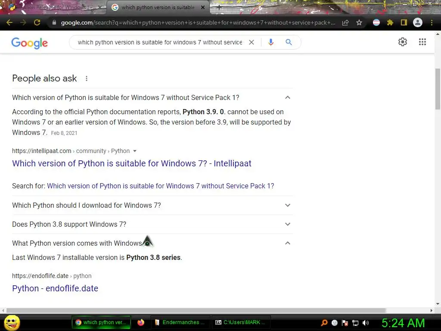Open the Google apps grid
The image size is (441, 331).
(x=422, y=42)
